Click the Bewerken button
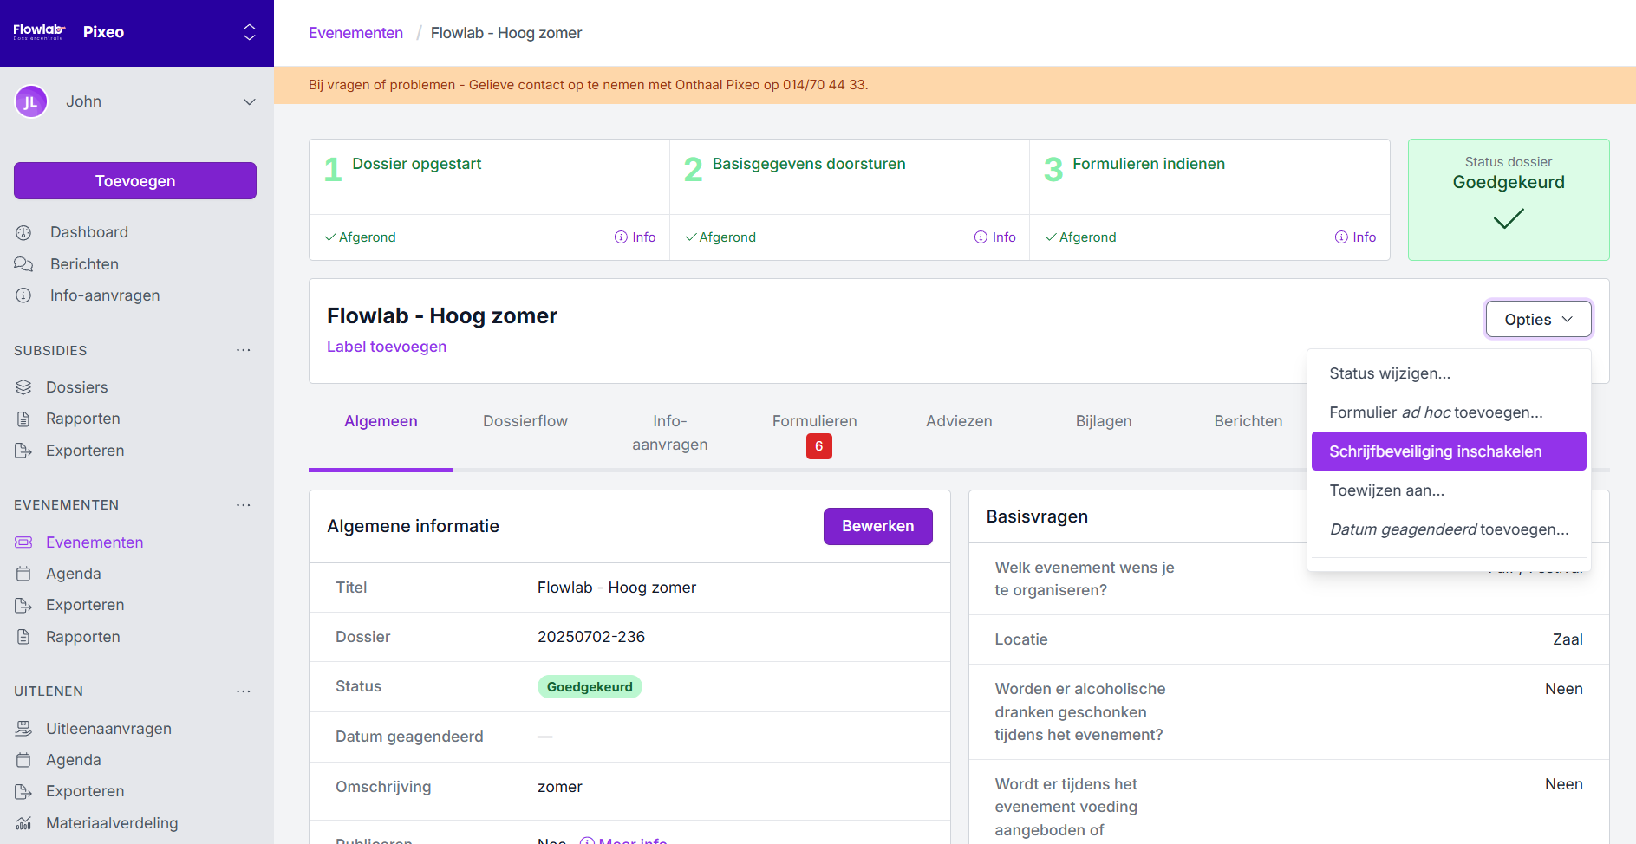Screen dimensions: 1636x844 [877, 526]
